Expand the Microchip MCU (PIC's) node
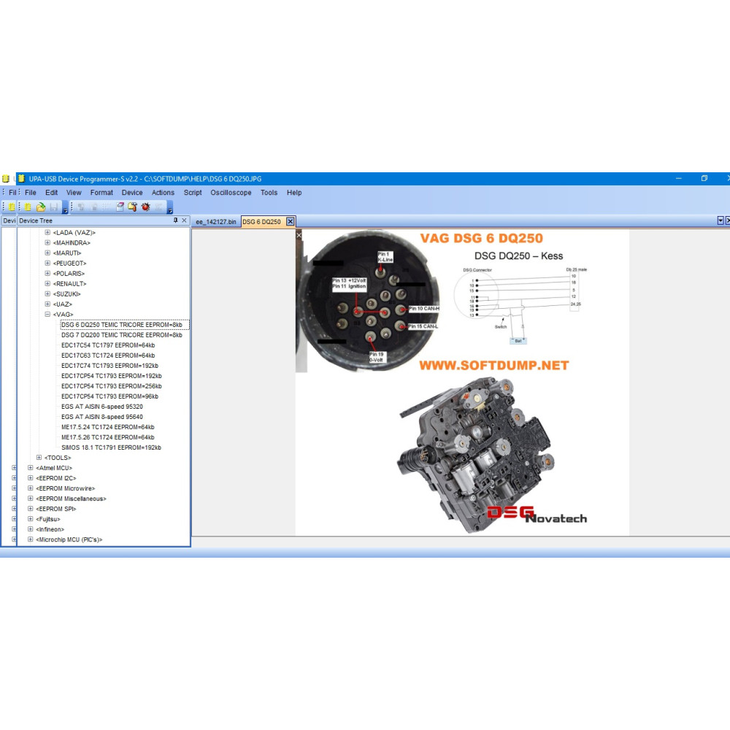The height and width of the screenshot is (730, 730). click(x=30, y=539)
